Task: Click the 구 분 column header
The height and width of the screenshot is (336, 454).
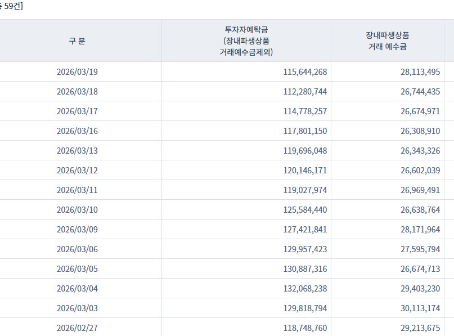Action: (x=77, y=41)
